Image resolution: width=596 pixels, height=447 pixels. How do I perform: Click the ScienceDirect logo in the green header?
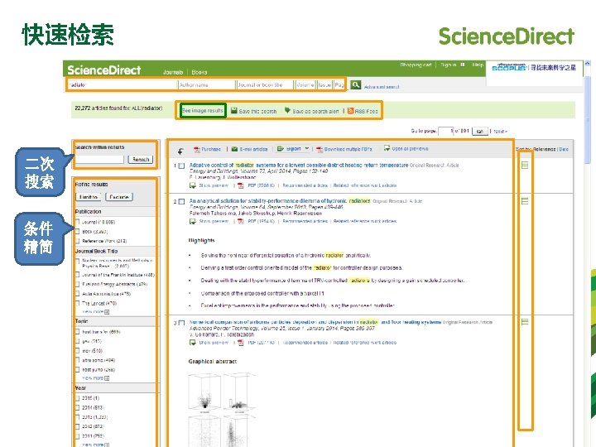pos(103,70)
